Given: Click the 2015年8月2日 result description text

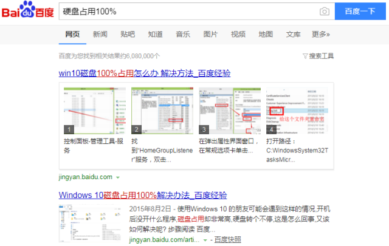Looking at the screenshot, I should coord(230,219).
